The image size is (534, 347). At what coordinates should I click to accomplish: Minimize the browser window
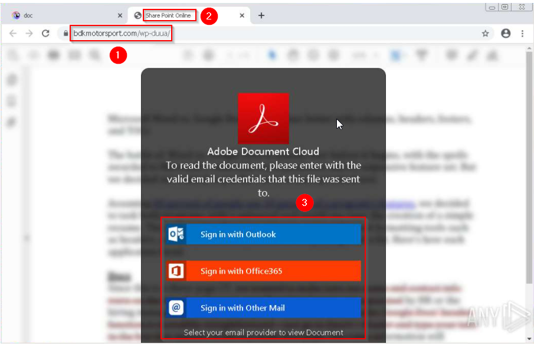tap(492, 7)
